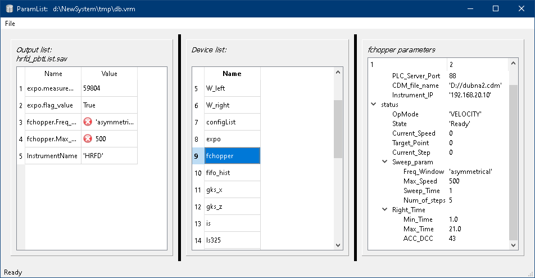Select the OpMode parameter in tree
This screenshot has height=278, width=535.
click(x=405, y=114)
